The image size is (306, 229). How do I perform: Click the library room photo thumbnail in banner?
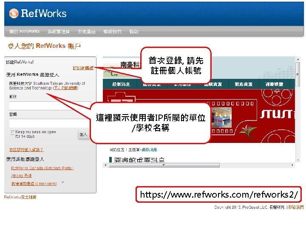pyautogui.click(x=222, y=117)
